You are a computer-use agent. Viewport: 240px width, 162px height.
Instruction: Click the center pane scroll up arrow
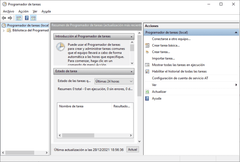139,33
